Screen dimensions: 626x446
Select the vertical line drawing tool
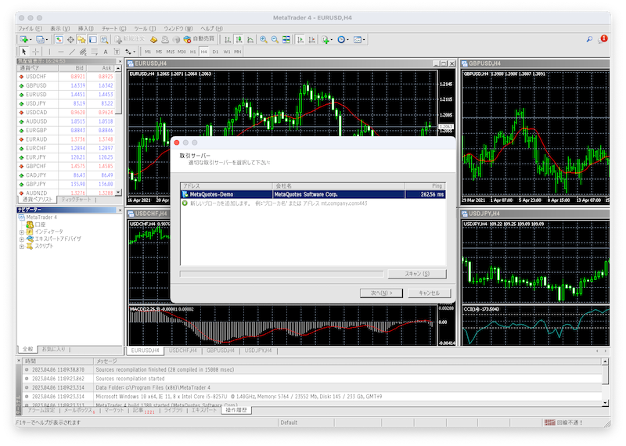[x=49, y=52]
